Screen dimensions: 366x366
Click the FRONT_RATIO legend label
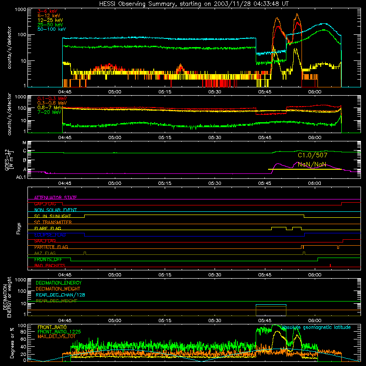(52, 327)
